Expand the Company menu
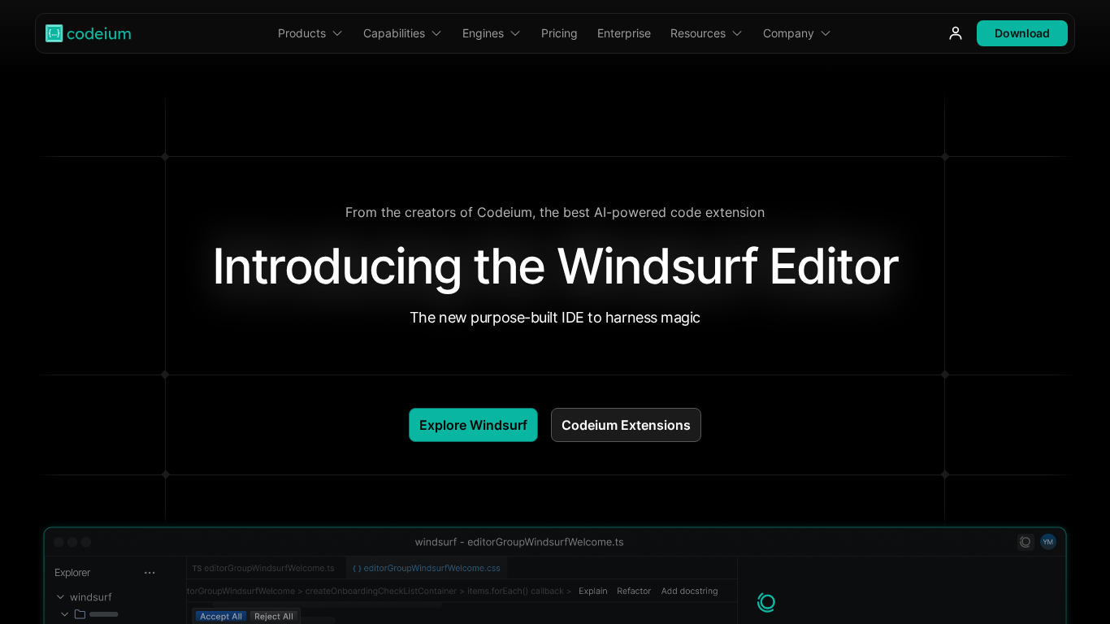Viewport: 1110px width, 624px height. click(797, 33)
